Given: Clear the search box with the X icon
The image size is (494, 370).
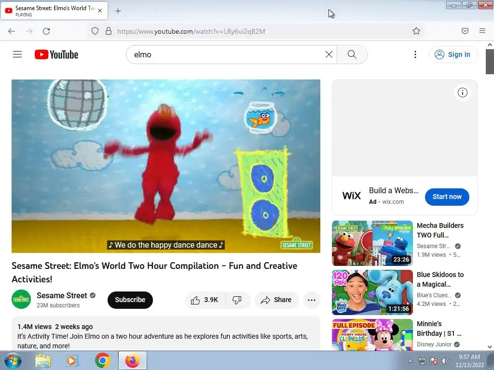Looking at the screenshot, I should [329, 54].
